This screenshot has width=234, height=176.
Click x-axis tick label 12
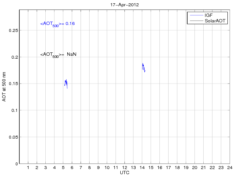[124, 168]
